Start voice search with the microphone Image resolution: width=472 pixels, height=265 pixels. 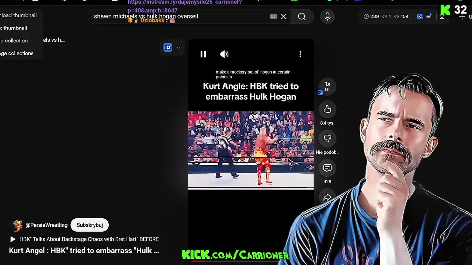pos(327,17)
